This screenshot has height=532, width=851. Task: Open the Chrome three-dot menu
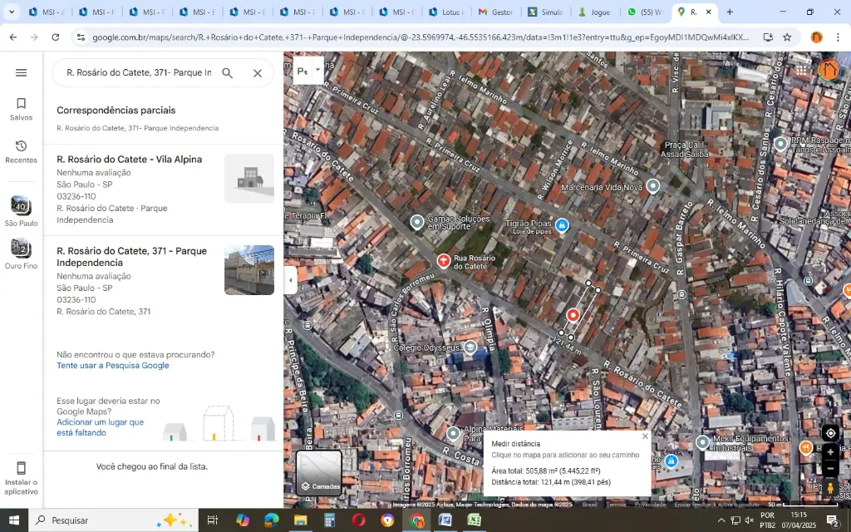[x=838, y=37]
